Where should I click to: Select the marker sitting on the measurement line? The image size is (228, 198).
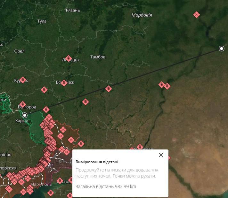(x=109, y=89)
